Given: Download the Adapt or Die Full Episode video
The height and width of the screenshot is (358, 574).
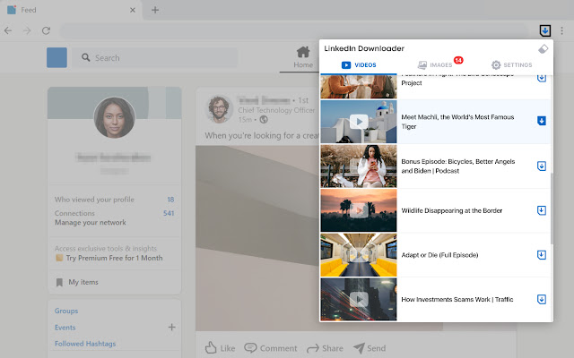Looking at the screenshot, I should coord(542,255).
